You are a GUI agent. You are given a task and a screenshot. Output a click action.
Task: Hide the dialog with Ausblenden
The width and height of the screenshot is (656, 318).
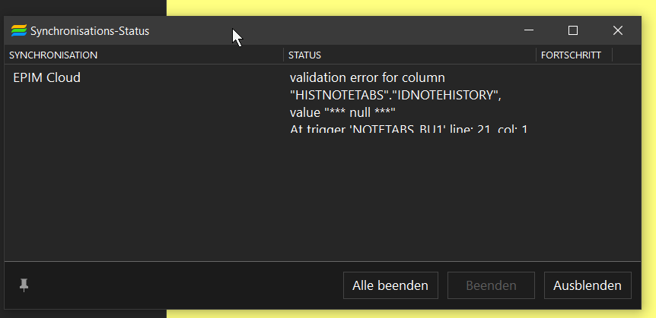pos(588,285)
